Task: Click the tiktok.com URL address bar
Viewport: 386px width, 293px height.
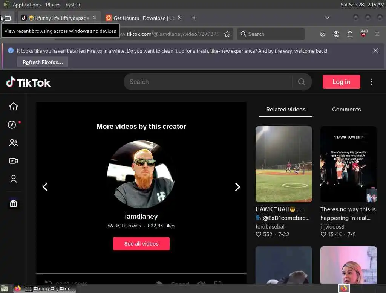Action: [170, 34]
